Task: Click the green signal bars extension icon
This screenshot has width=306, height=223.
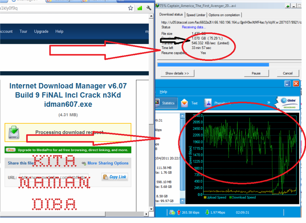Action: point(140,8)
